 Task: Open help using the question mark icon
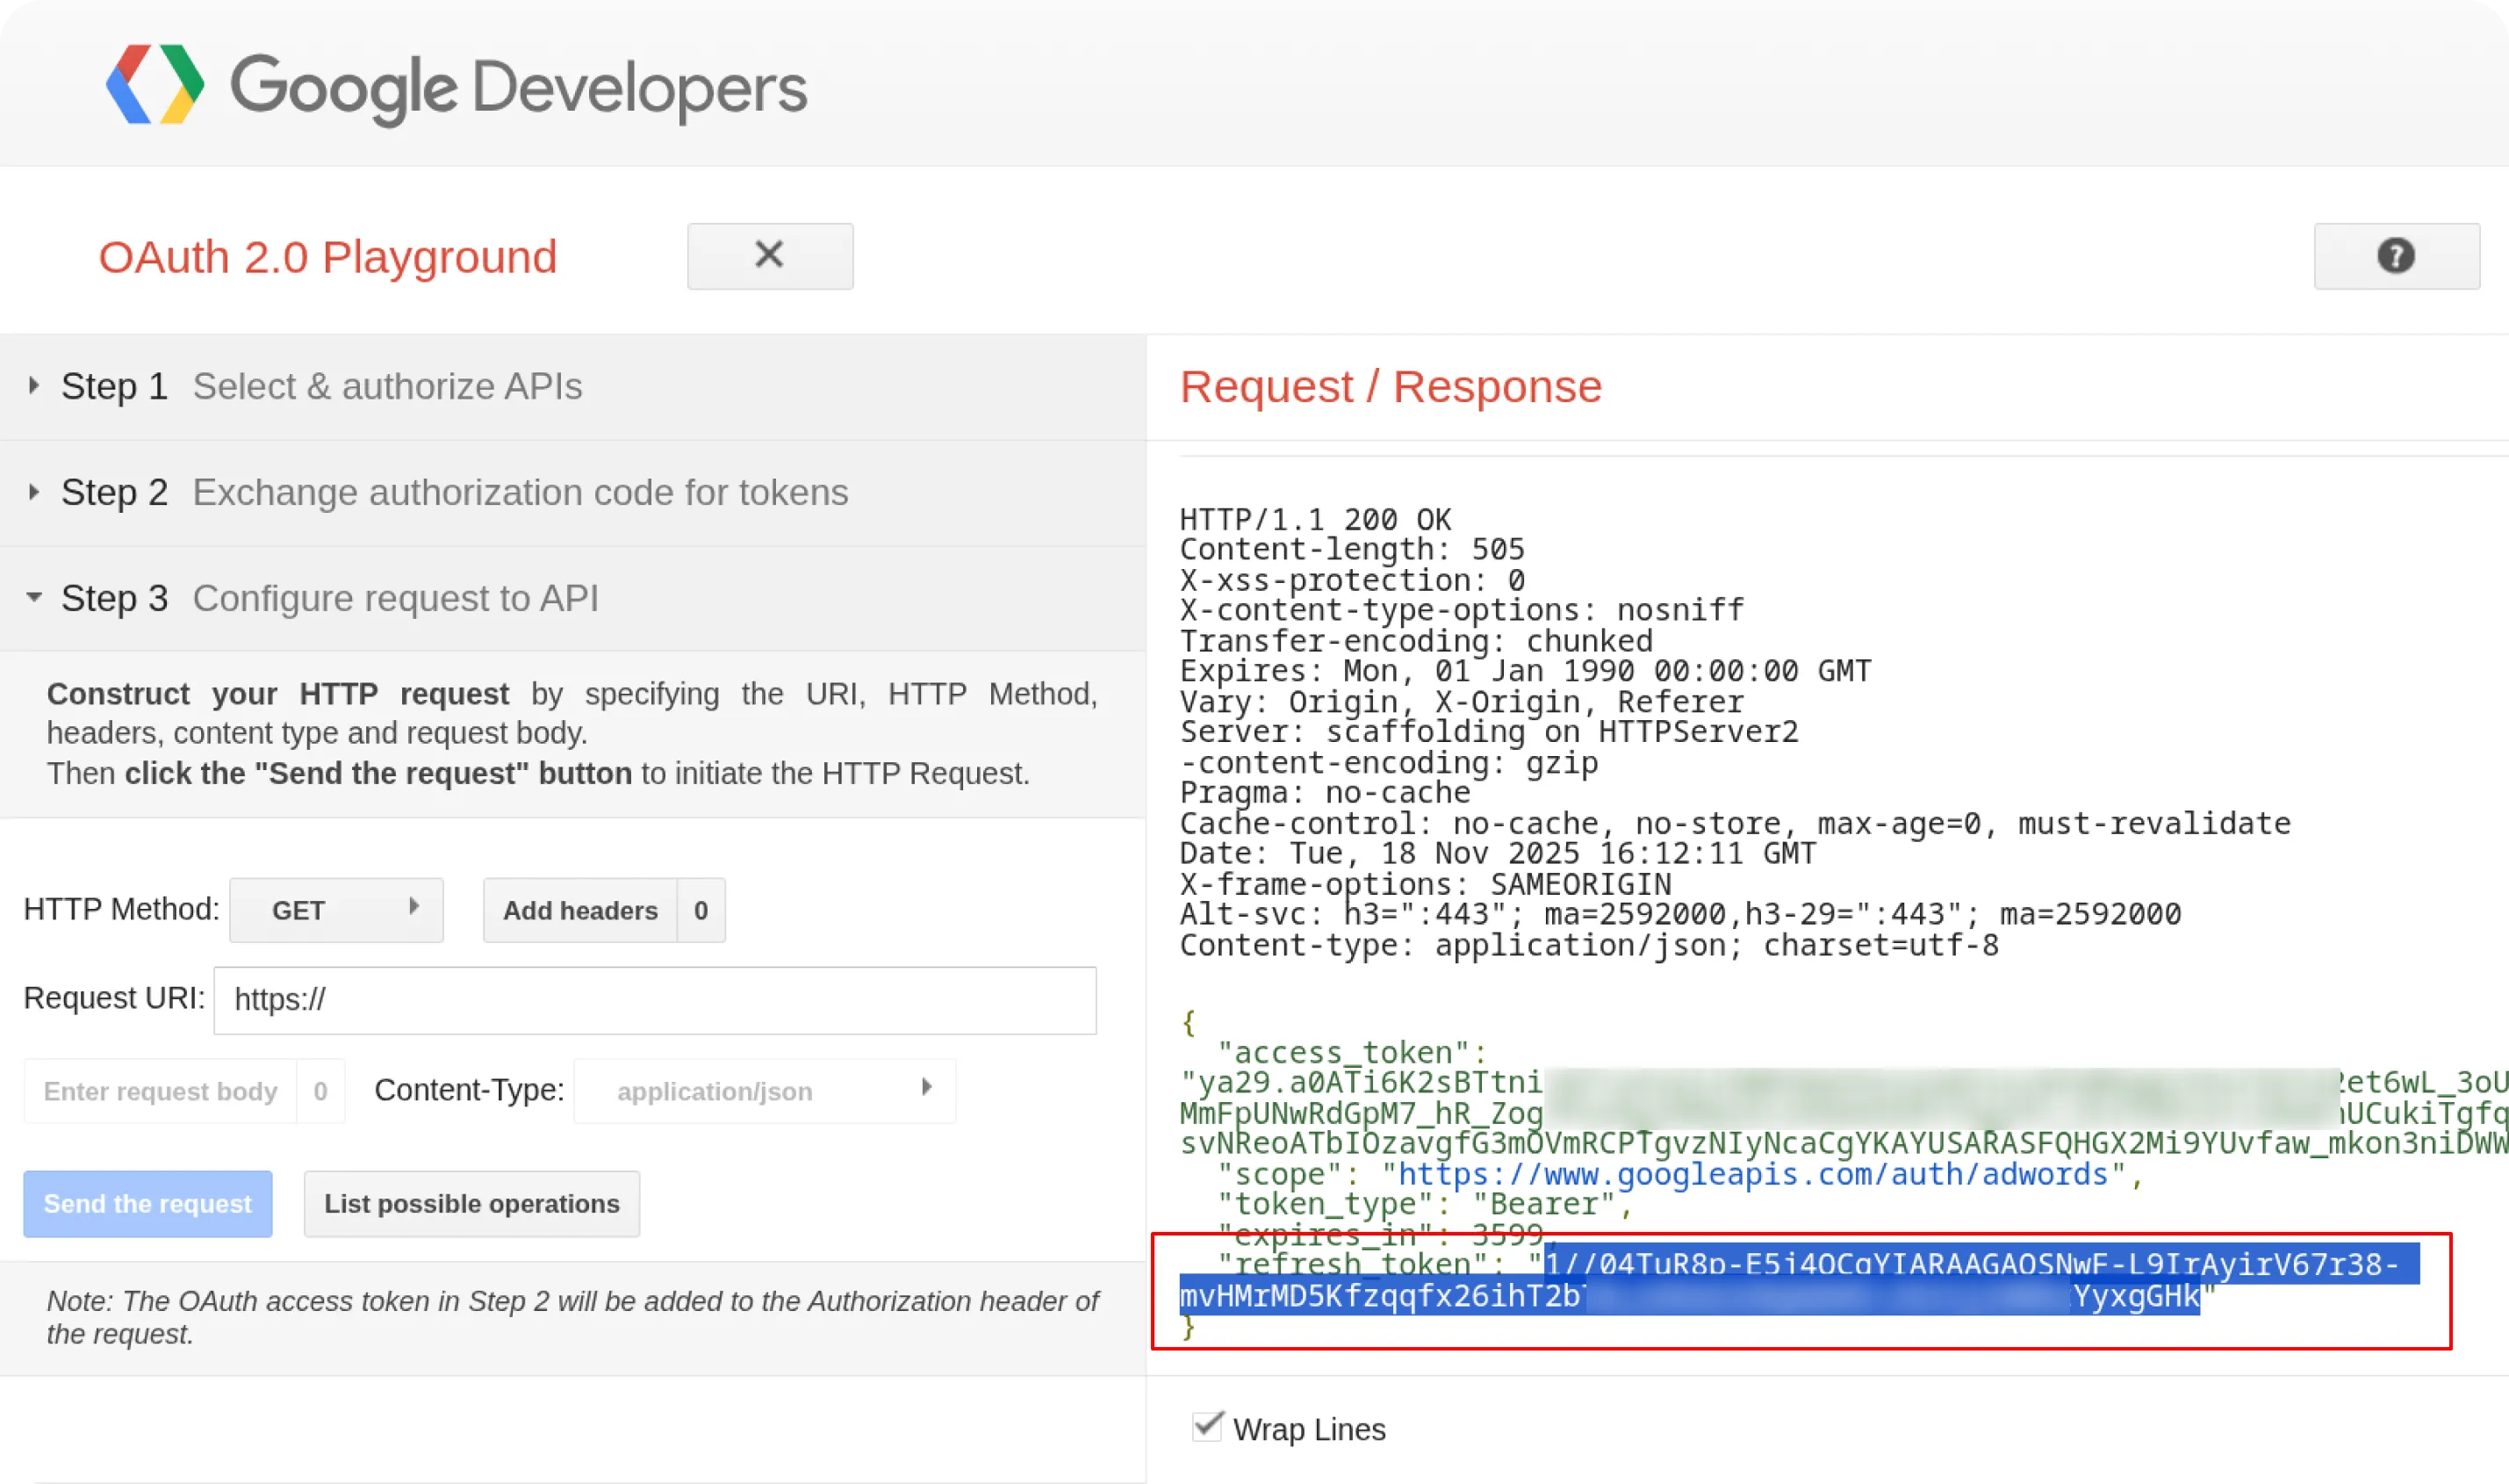2395,256
